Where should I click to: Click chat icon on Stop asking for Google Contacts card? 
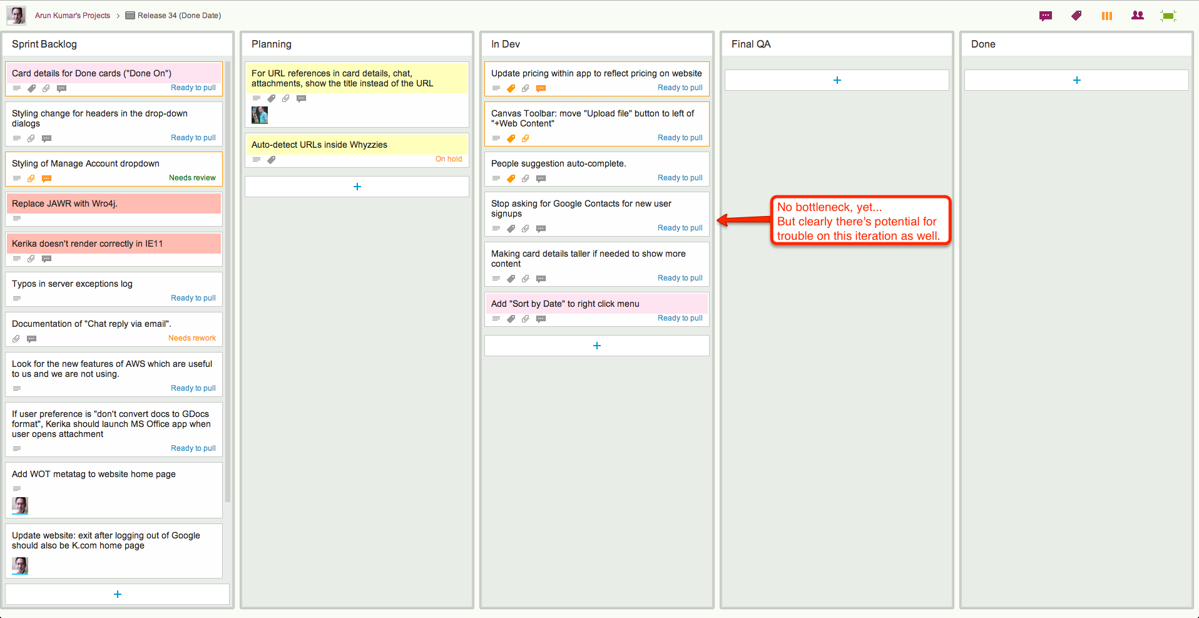[x=541, y=229]
